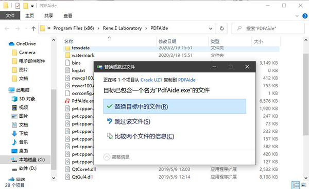Sort by 类型 column header
Image resolution: width=309 pixels, height=189 pixels.
coord(215,41)
